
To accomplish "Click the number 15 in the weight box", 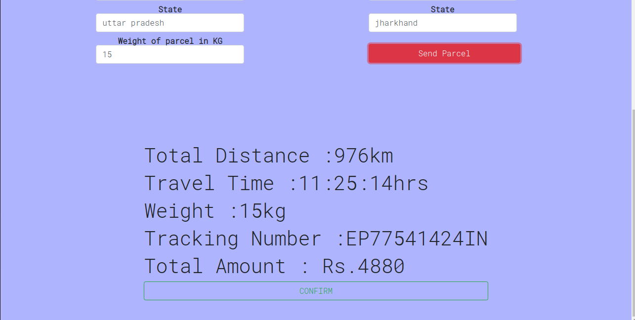I will (107, 54).
